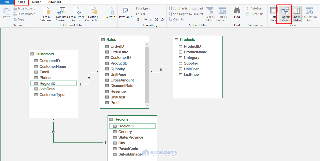Select RegionID field in Regions table

tap(132, 126)
